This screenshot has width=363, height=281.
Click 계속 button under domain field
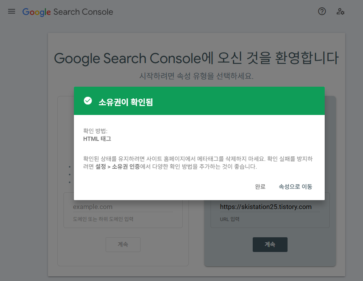click(123, 245)
